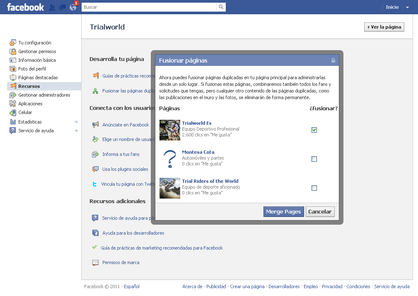Open the account dropdown arrow next to Inicio
Screen dimensions: 418x296
[x=407, y=7]
